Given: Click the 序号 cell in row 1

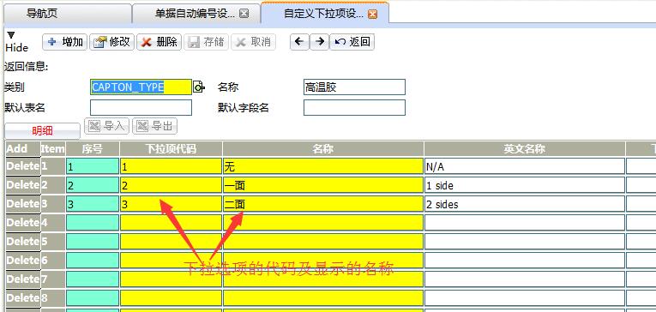Looking at the screenshot, I should point(93,166).
